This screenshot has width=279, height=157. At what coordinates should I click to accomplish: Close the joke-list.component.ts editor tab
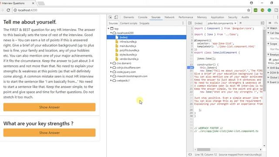click(x=235, y=23)
